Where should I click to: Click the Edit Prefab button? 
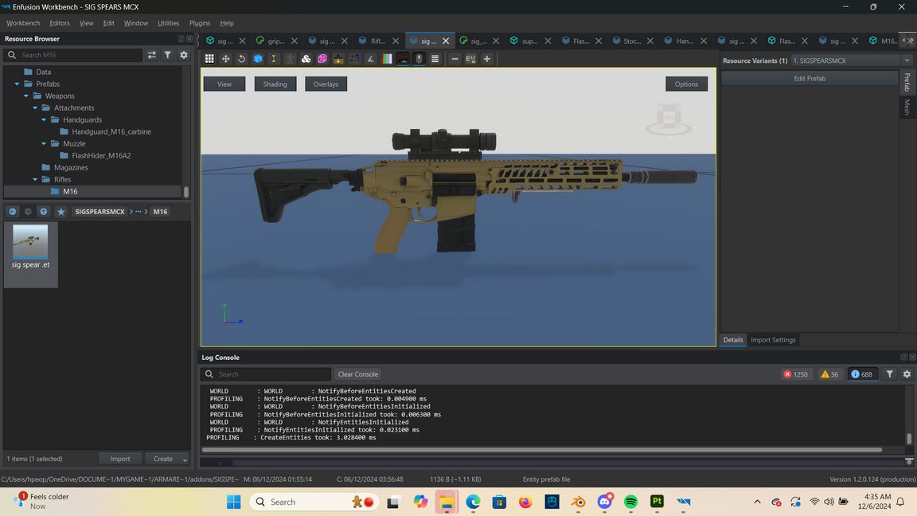pyautogui.click(x=810, y=78)
